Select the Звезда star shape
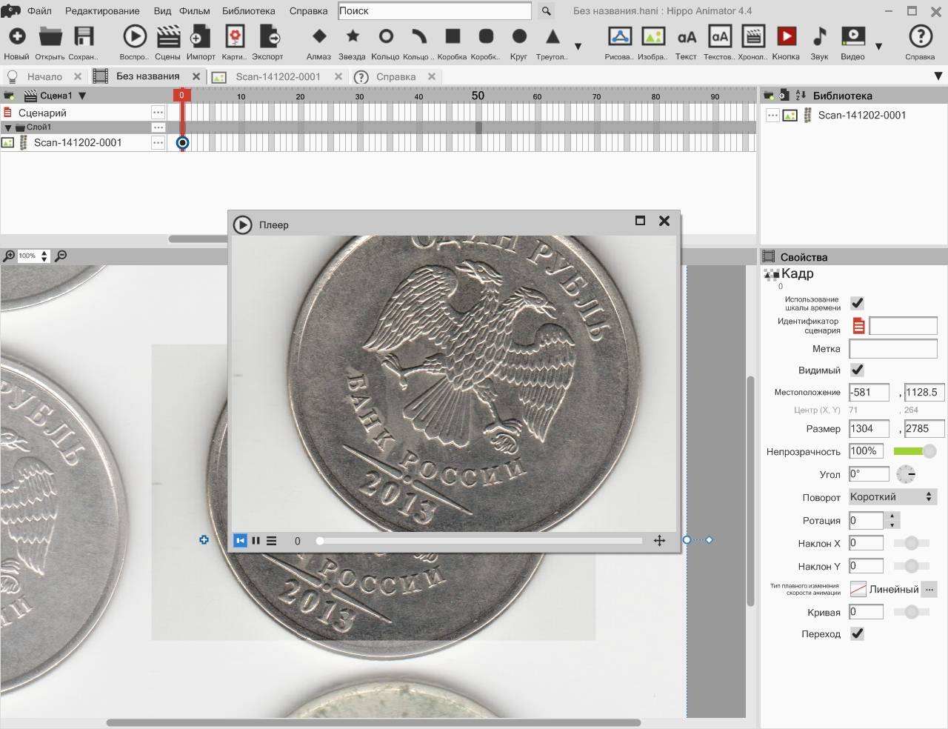 [x=353, y=36]
